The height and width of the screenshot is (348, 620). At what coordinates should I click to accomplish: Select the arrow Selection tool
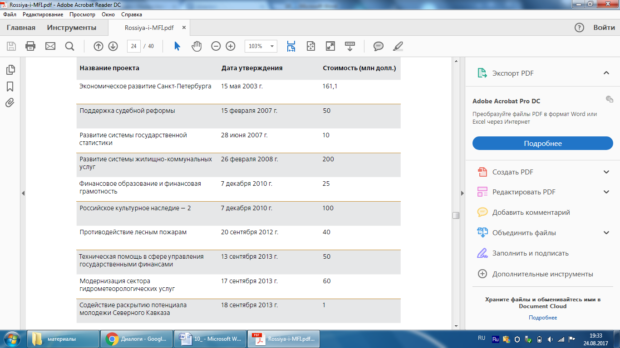pos(177,46)
